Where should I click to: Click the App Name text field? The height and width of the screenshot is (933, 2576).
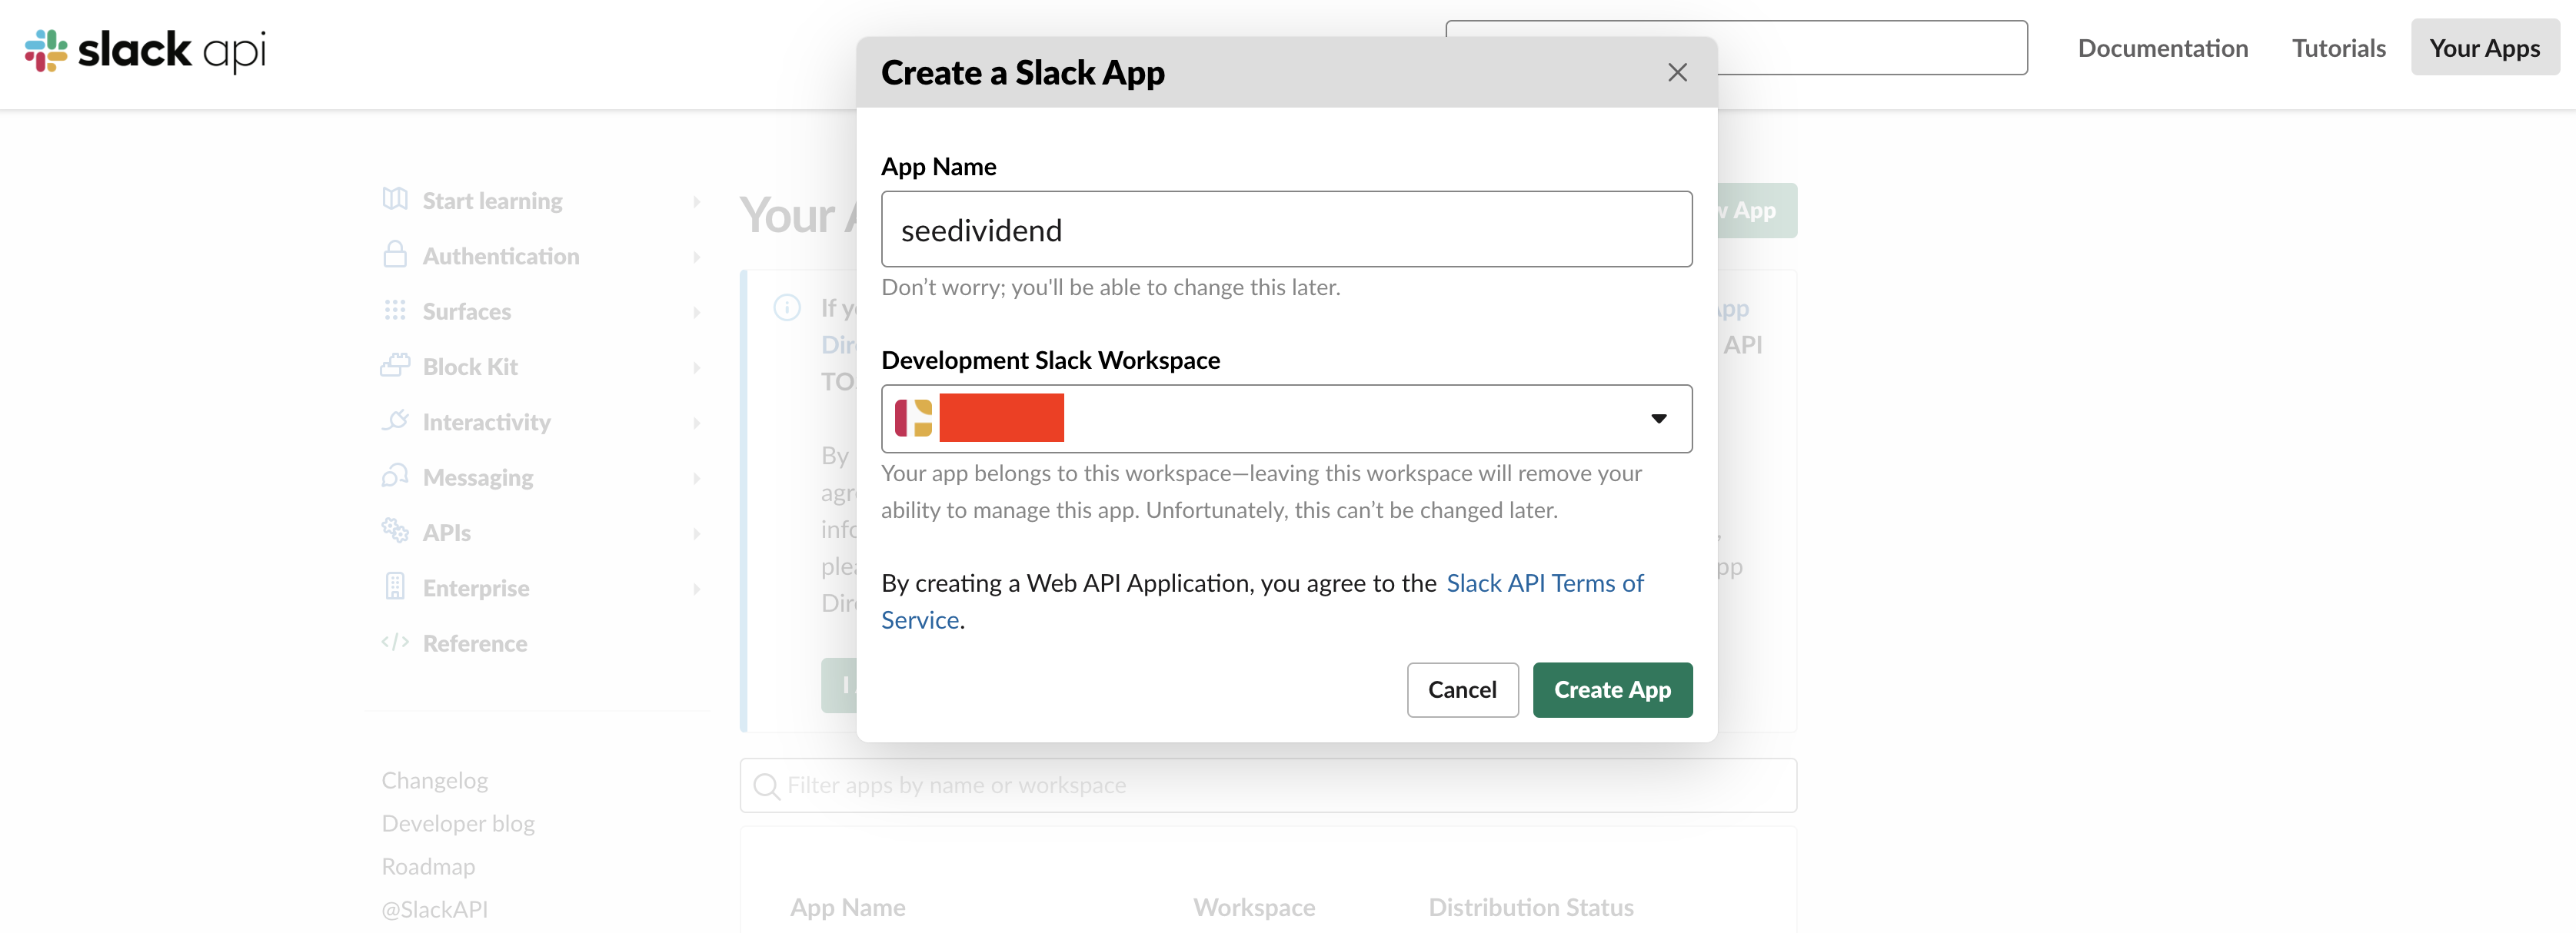pyautogui.click(x=1286, y=230)
